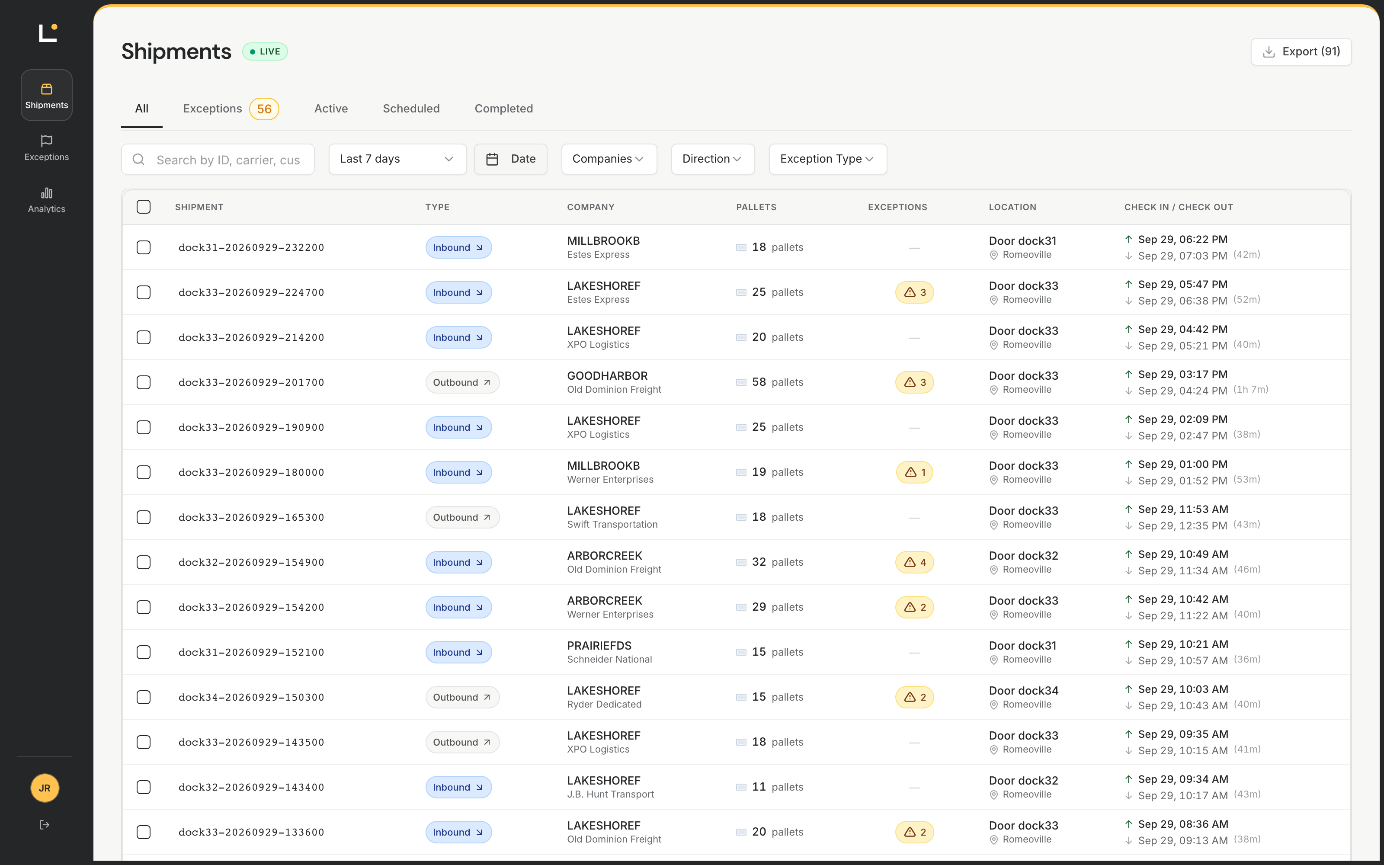The image size is (1384, 865).
Task: Switch to the All tab
Action: click(142, 109)
